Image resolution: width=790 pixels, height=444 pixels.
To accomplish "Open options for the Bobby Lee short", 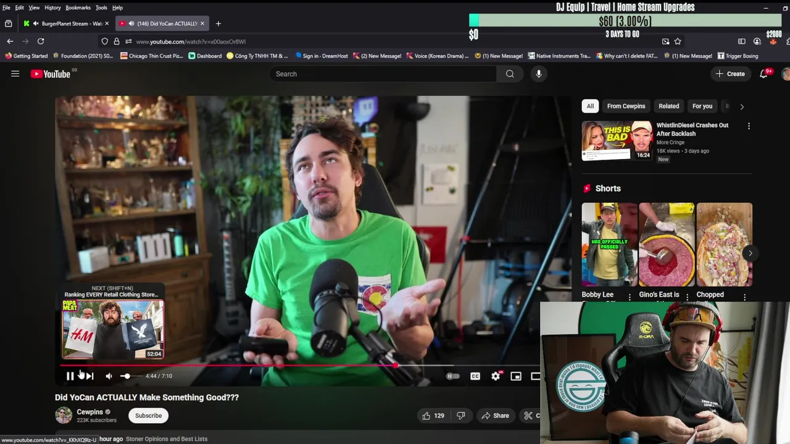I will [630, 297].
